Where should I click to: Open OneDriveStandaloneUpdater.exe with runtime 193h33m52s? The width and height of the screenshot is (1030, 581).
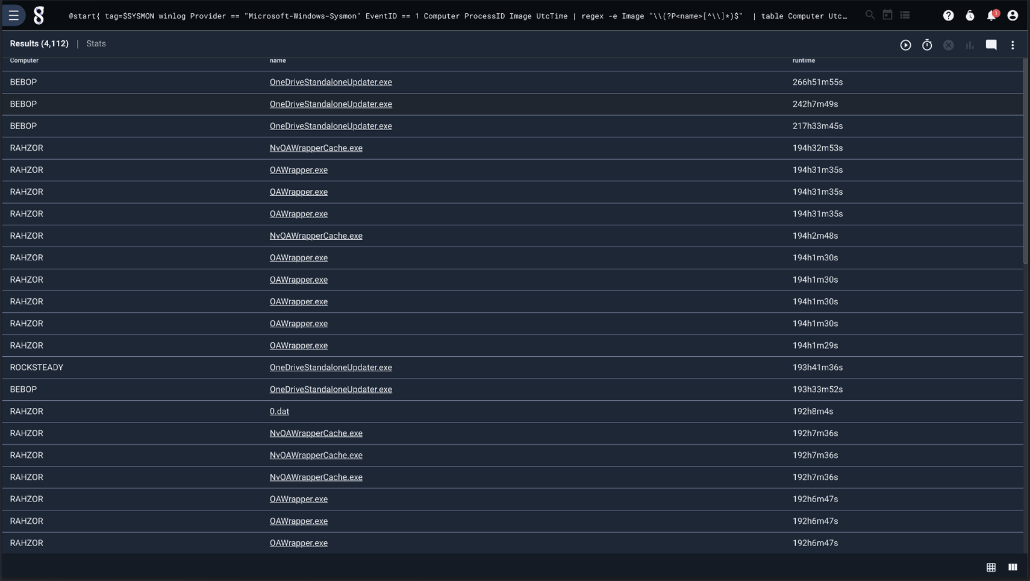coord(331,389)
